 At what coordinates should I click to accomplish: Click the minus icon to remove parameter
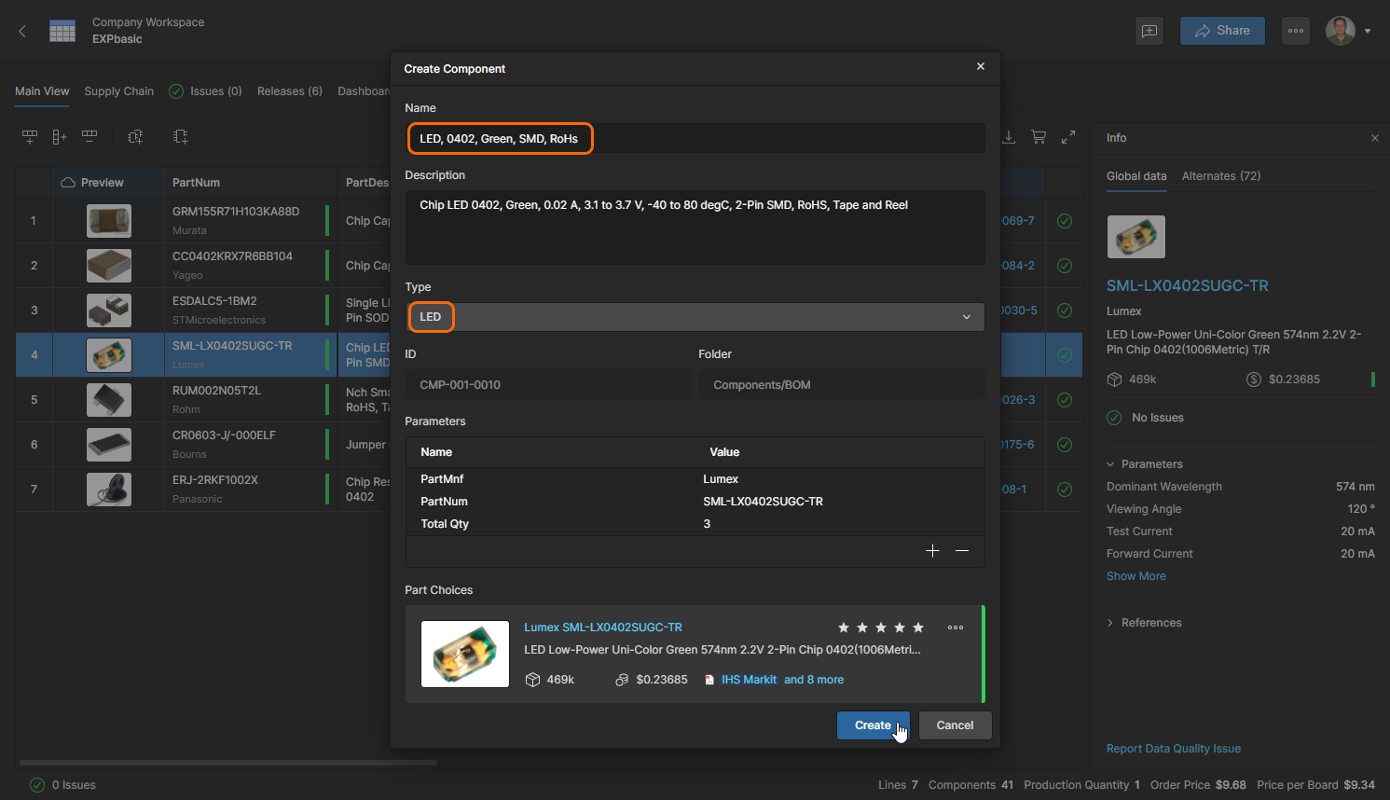[962, 551]
